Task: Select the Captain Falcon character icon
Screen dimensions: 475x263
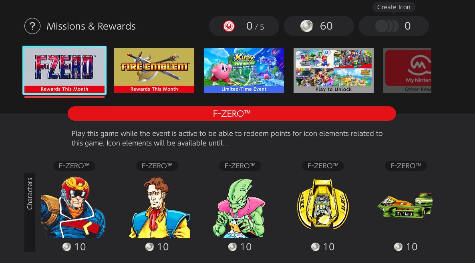Action: click(73, 207)
